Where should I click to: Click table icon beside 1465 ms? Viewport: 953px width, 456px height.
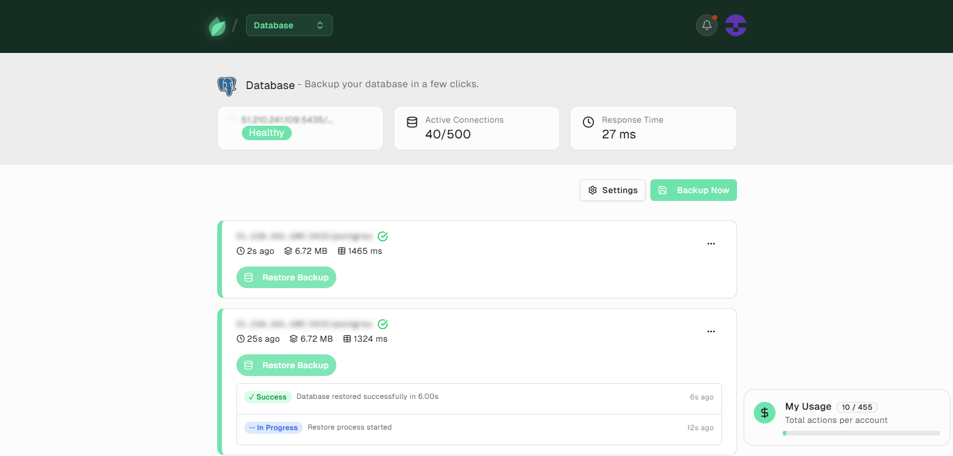[x=342, y=251]
